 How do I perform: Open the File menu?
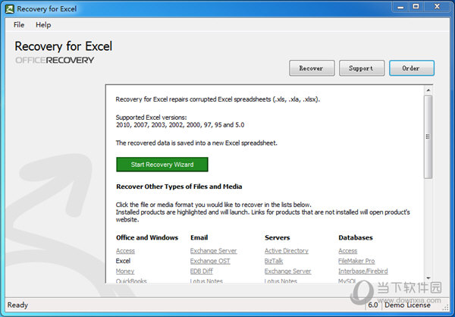19,25
